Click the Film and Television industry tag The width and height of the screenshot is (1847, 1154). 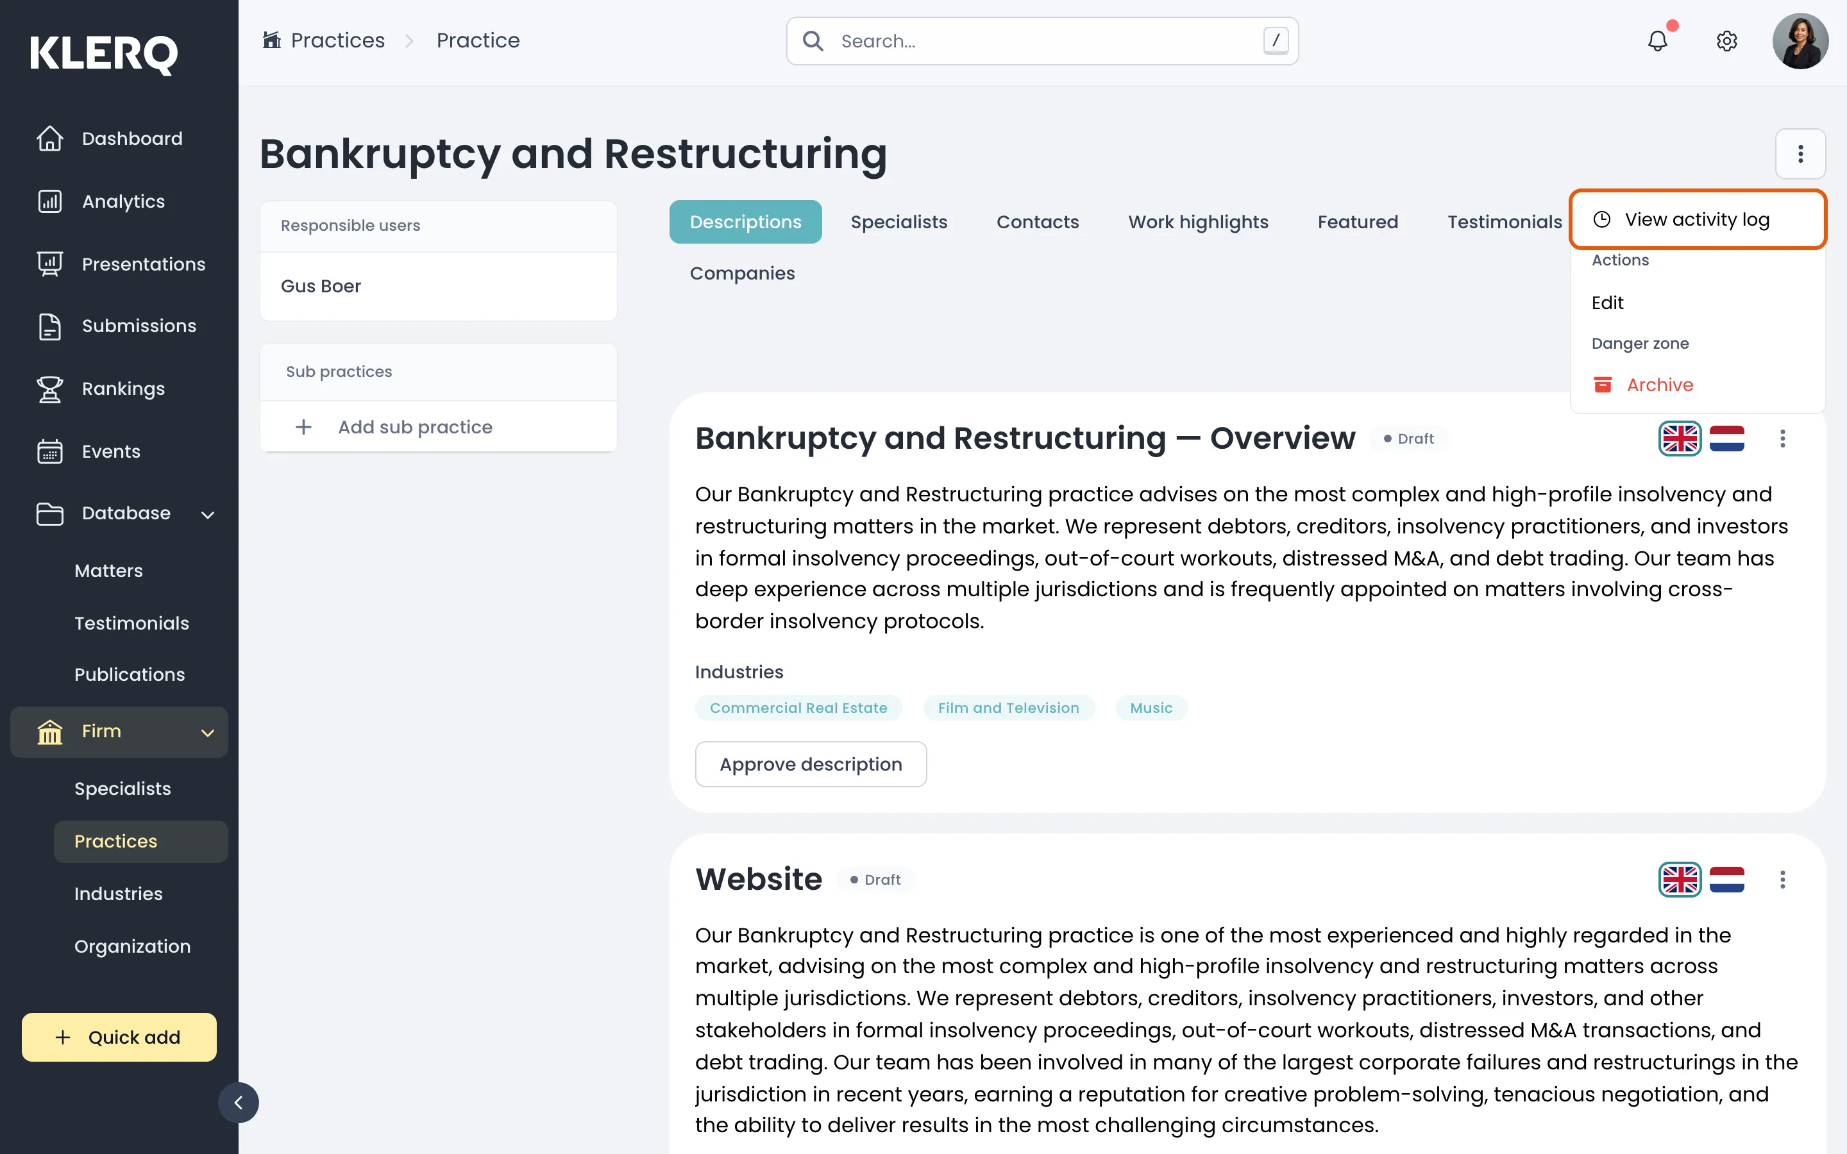click(x=1008, y=708)
